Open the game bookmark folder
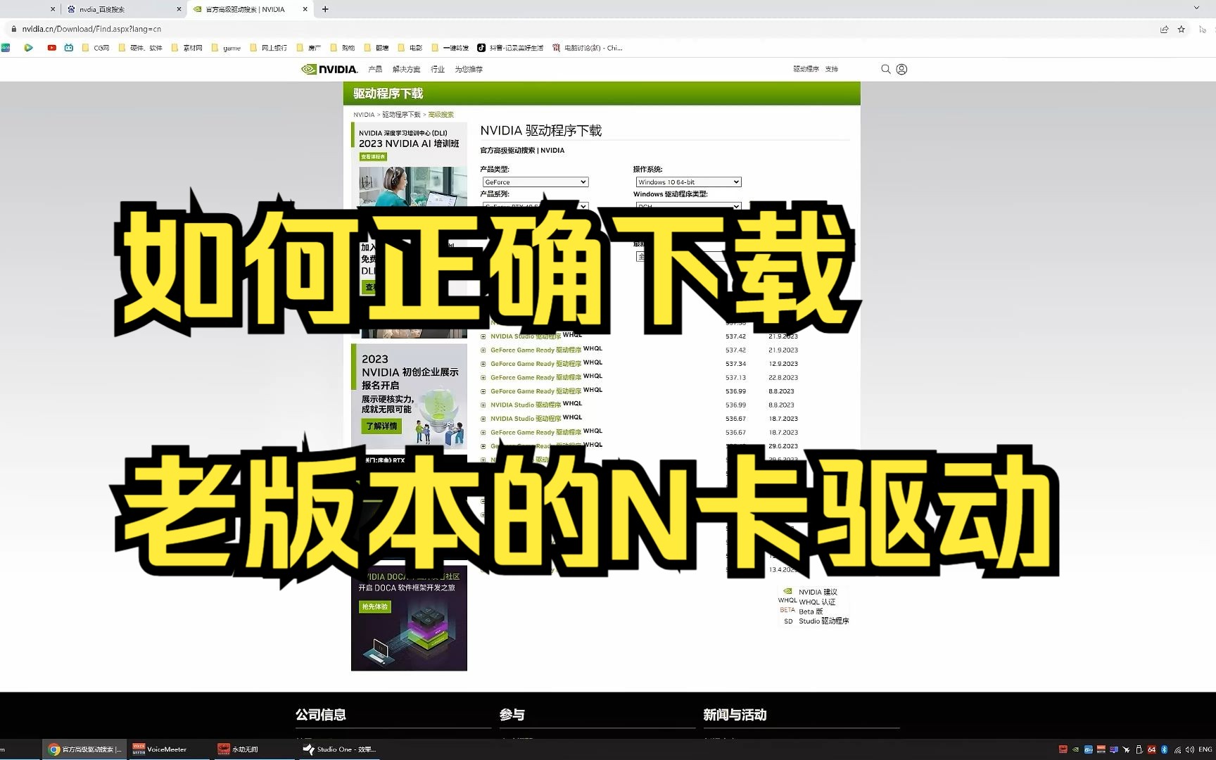 226,48
